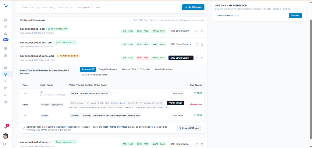This screenshot has height=148, width=312.
Task: Click the Inspect button
Action: [x=295, y=15]
